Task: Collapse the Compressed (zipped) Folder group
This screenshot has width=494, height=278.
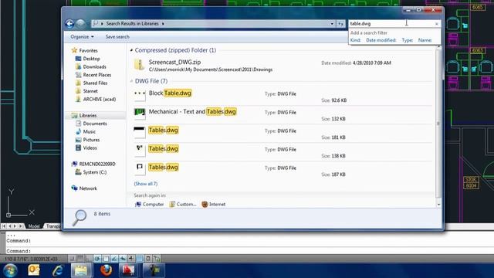Action: pos(131,50)
